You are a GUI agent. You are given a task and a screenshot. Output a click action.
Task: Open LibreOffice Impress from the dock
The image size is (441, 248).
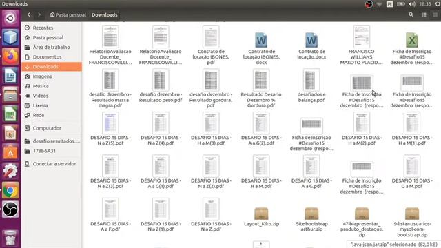point(10,133)
